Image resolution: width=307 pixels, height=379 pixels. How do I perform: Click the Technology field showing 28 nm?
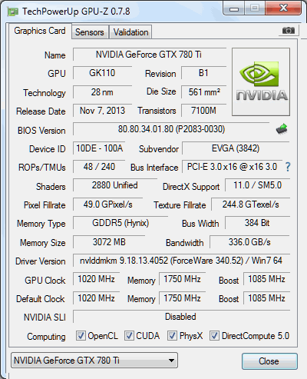point(102,92)
